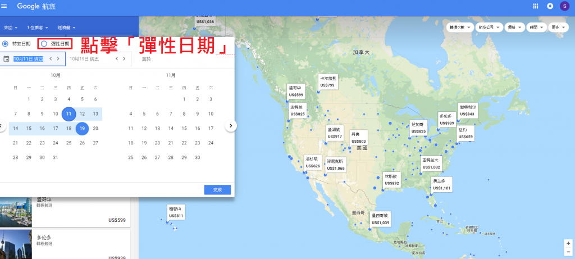This screenshot has height=259, width=575.
Task: Pick November 30 in the calendar
Action: pyautogui.click(x=198, y=157)
